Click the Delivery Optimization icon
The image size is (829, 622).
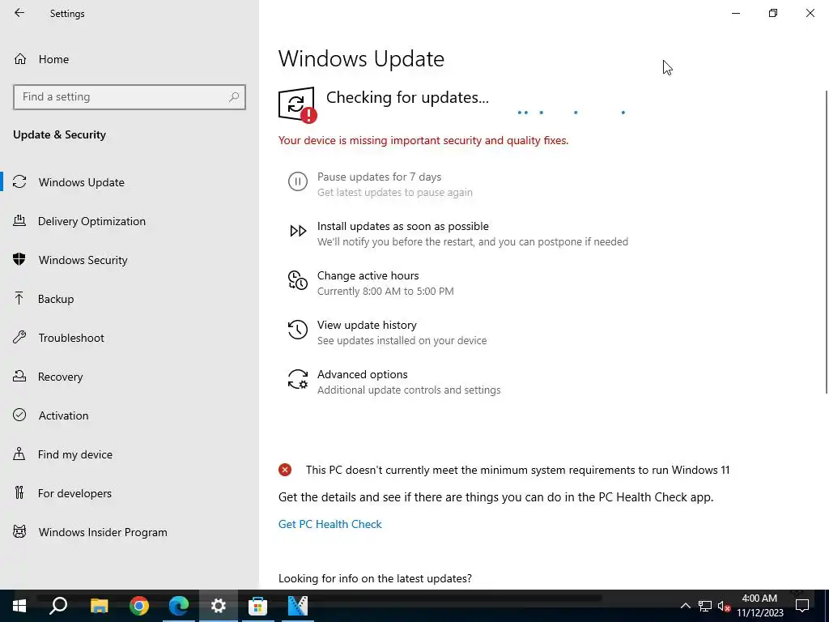19,220
